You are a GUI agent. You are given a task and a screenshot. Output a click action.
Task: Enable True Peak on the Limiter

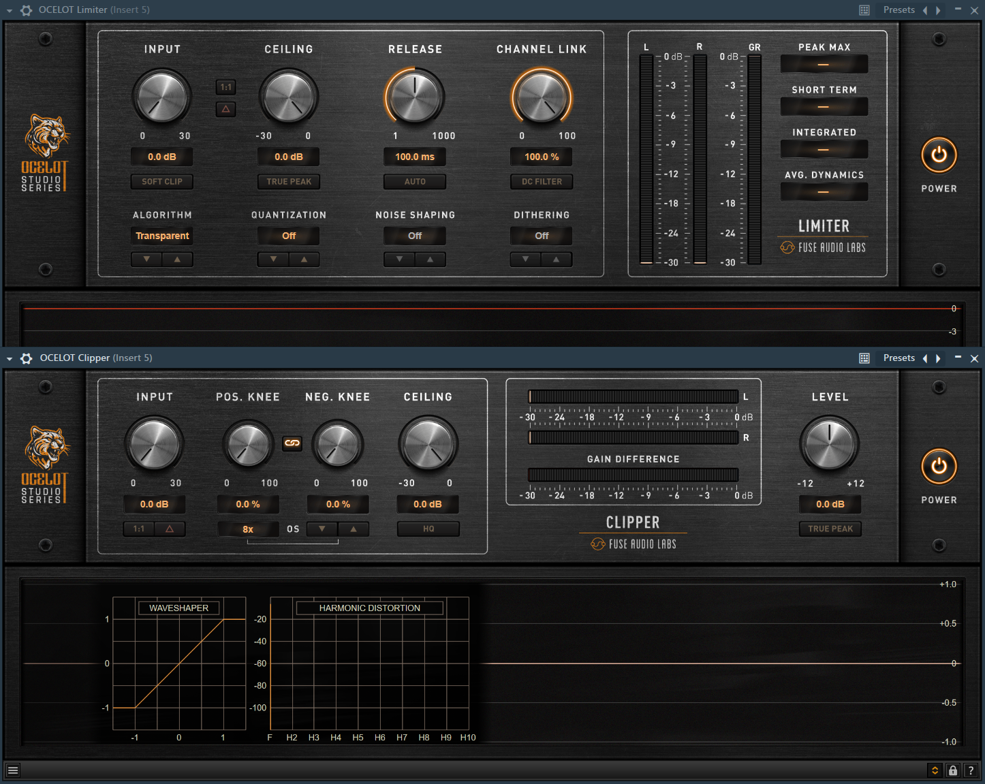point(288,181)
